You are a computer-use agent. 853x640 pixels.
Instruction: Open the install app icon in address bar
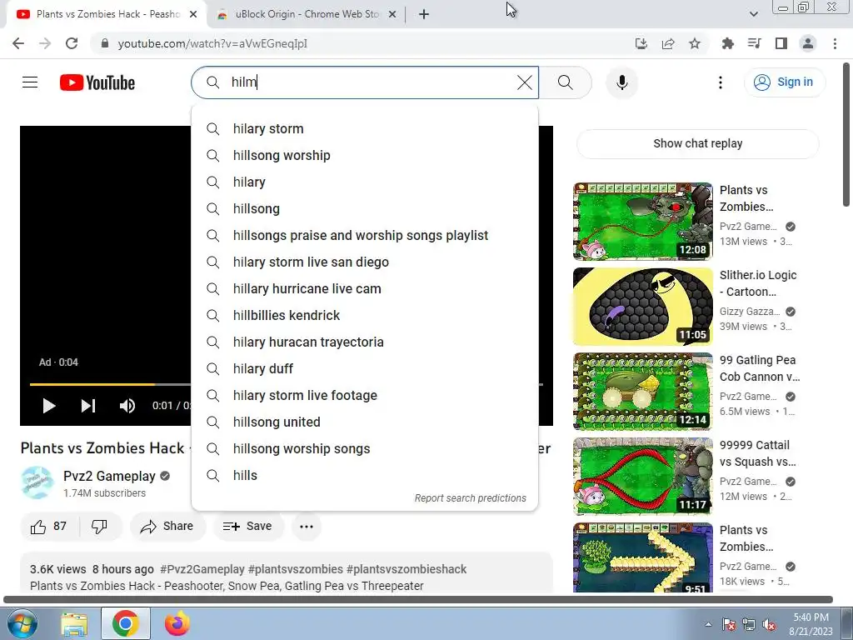[x=641, y=43]
